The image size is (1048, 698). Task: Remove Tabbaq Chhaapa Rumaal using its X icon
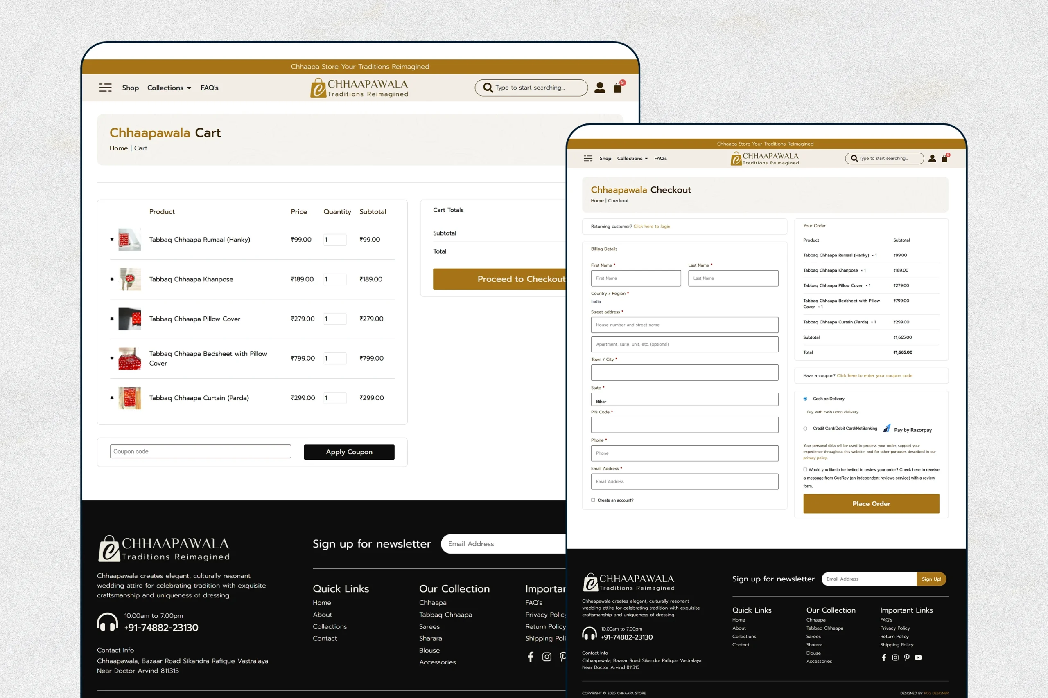112,240
